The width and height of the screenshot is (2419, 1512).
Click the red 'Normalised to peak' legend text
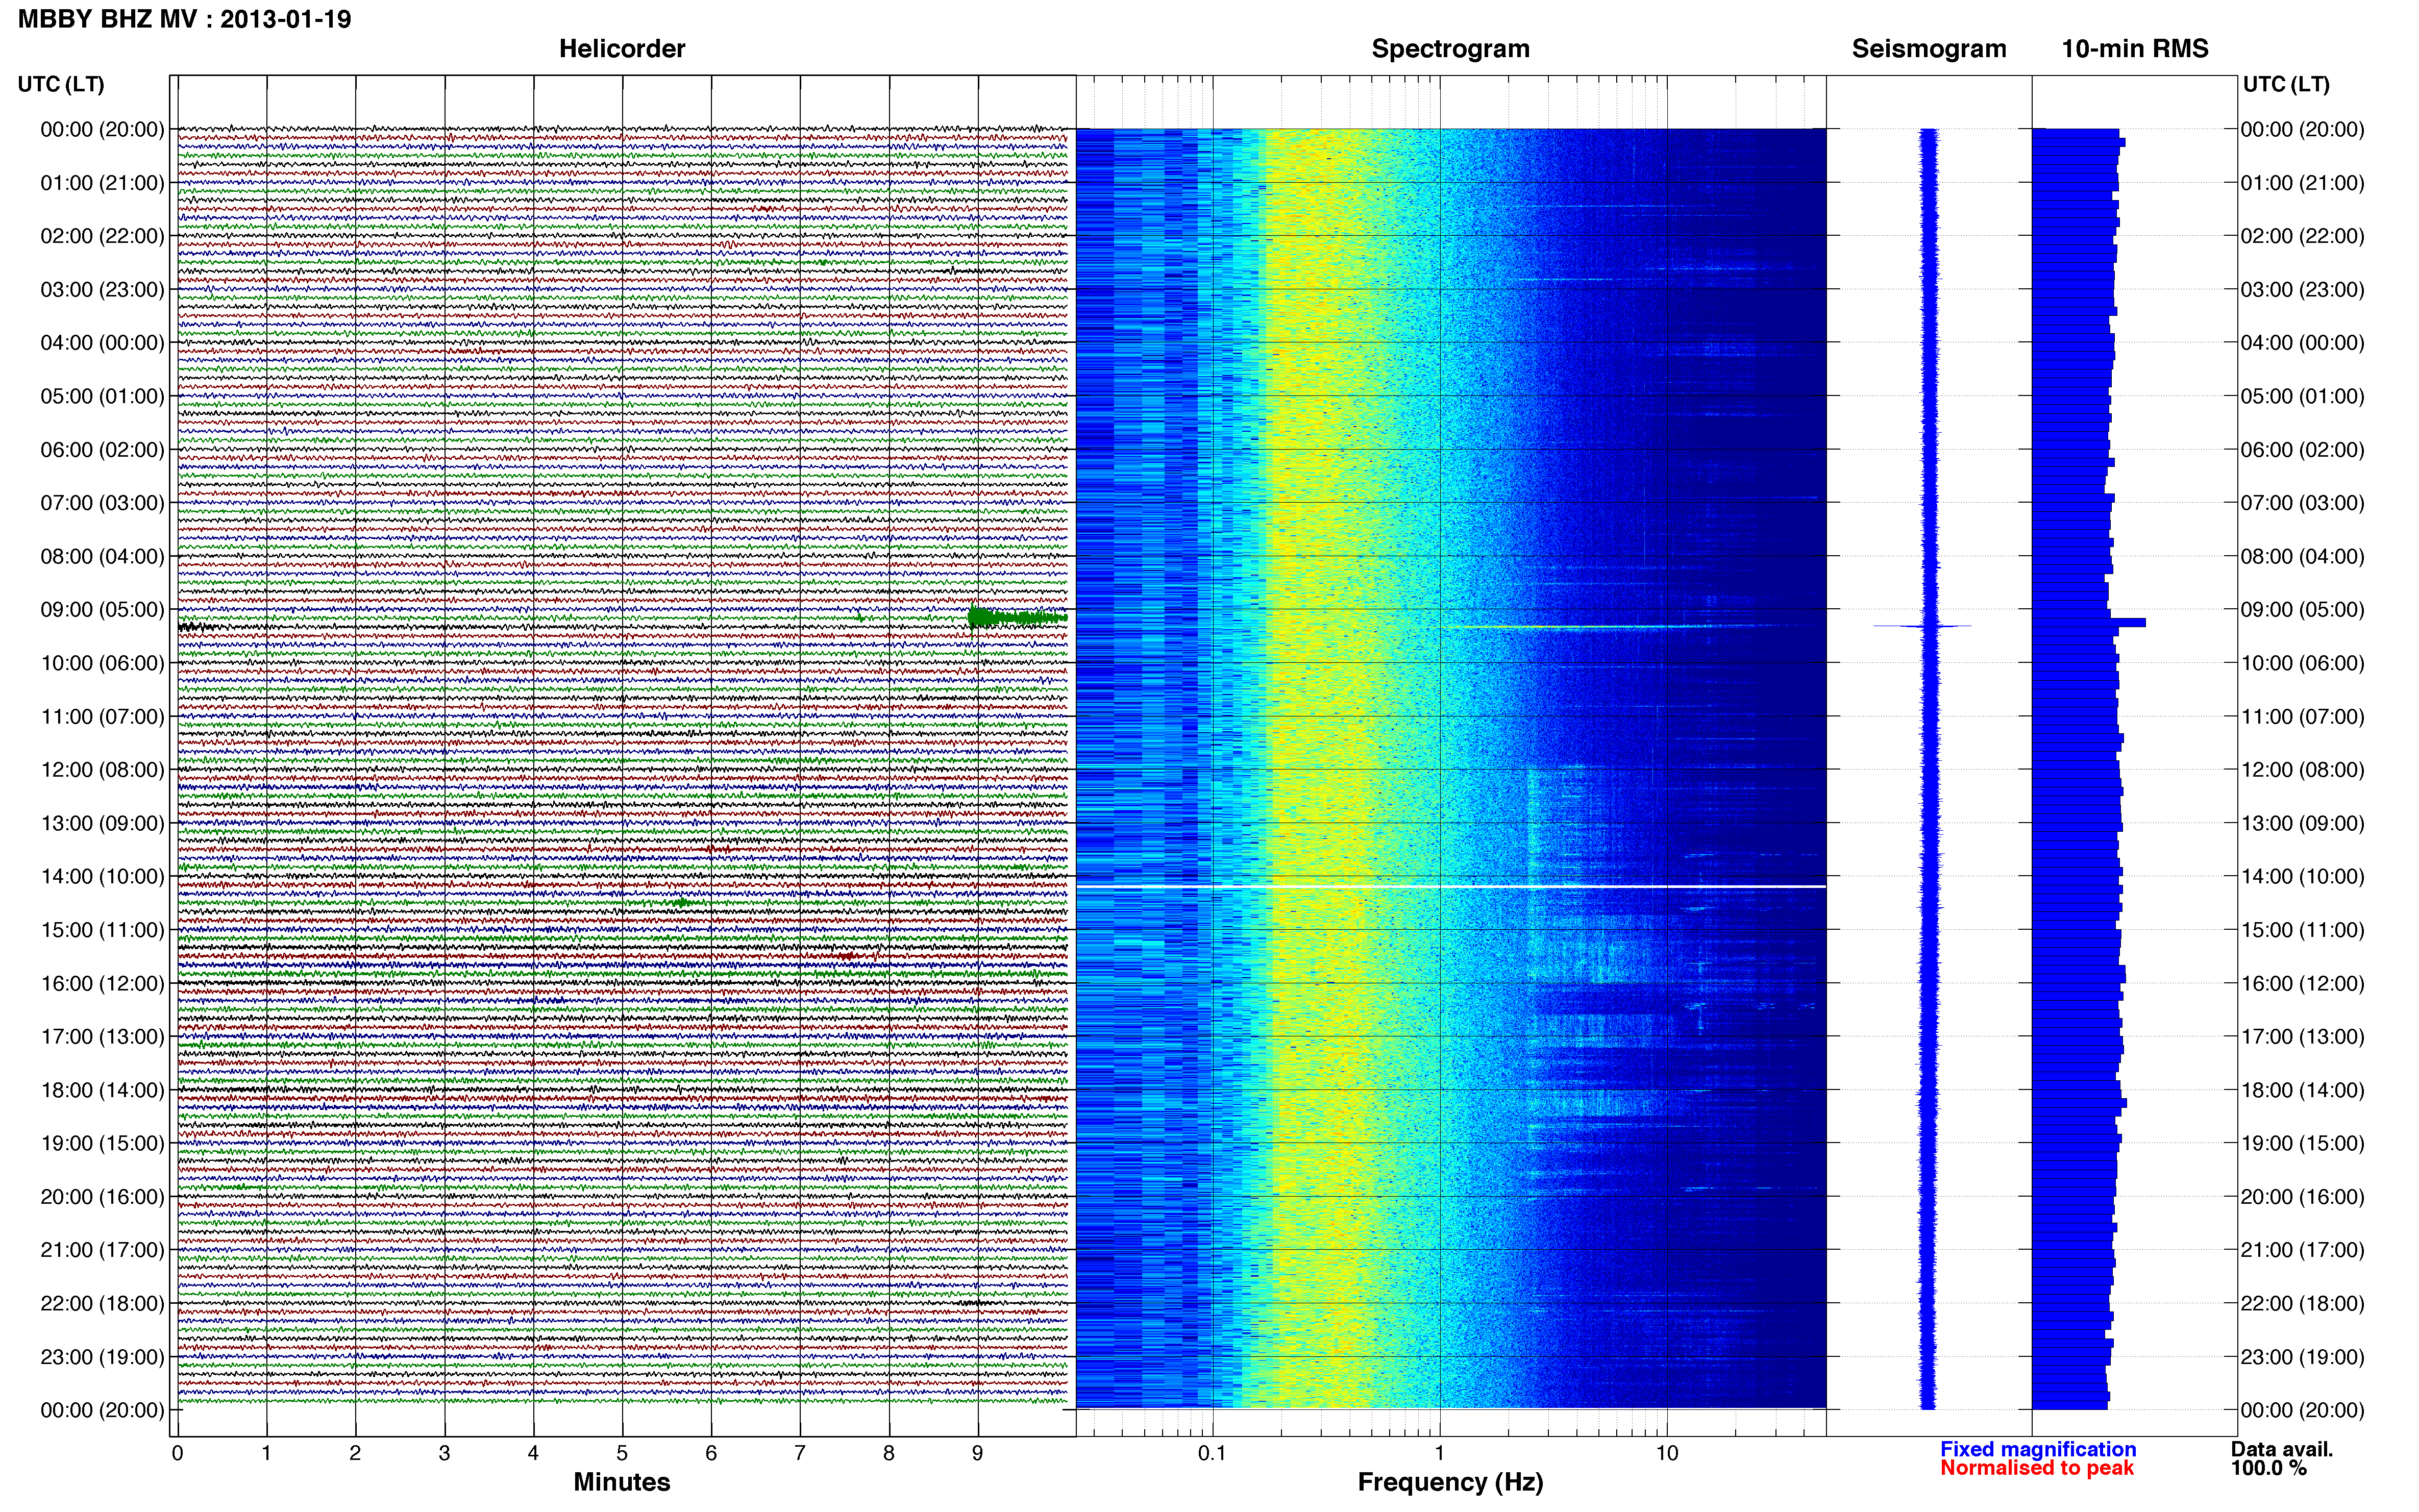coord(2037,1468)
